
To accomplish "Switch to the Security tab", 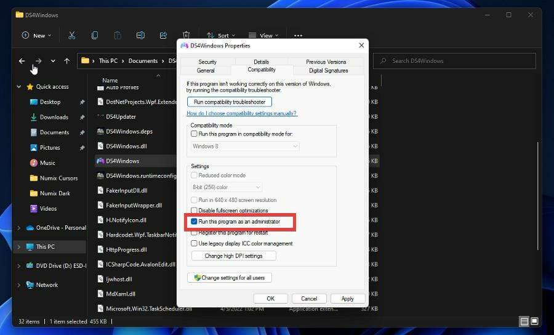I will [x=207, y=62].
